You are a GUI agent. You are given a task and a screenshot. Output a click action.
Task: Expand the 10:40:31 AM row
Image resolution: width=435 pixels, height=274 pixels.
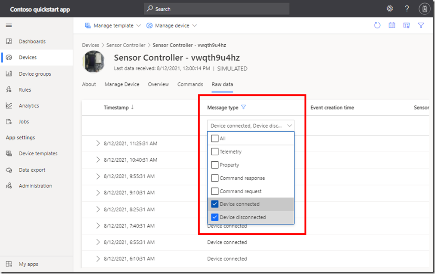pyautogui.click(x=98, y=160)
